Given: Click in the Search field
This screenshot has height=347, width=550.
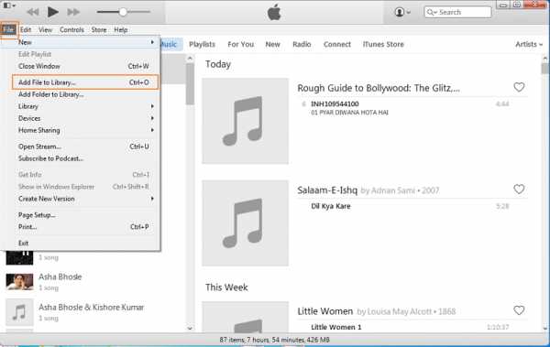Looking at the screenshot, I should pyautogui.click(x=457, y=12).
